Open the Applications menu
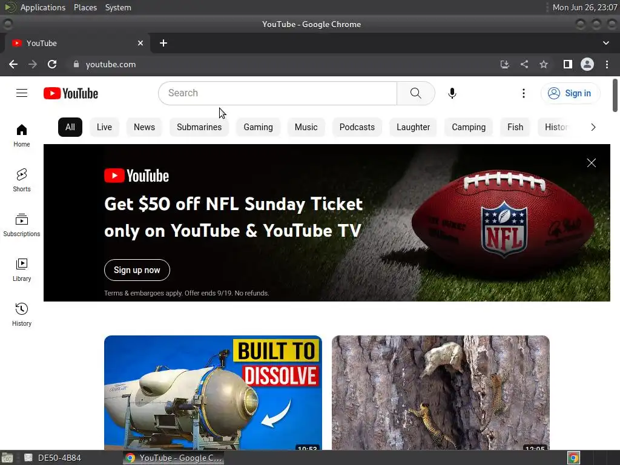This screenshot has width=620, height=465. [43, 7]
